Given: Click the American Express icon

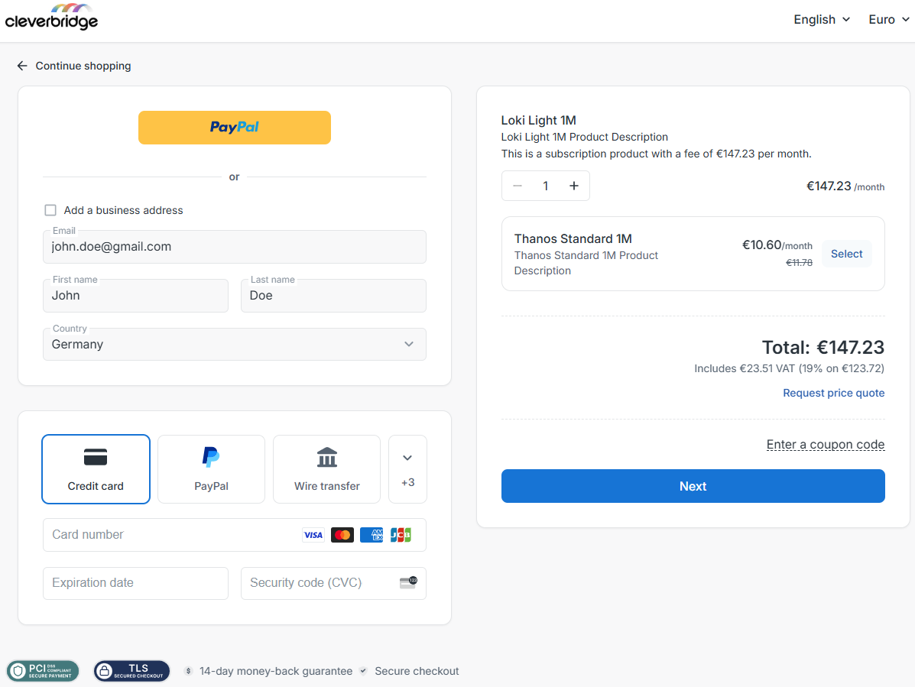Looking at the screenshot, I should tap(372, 535).
